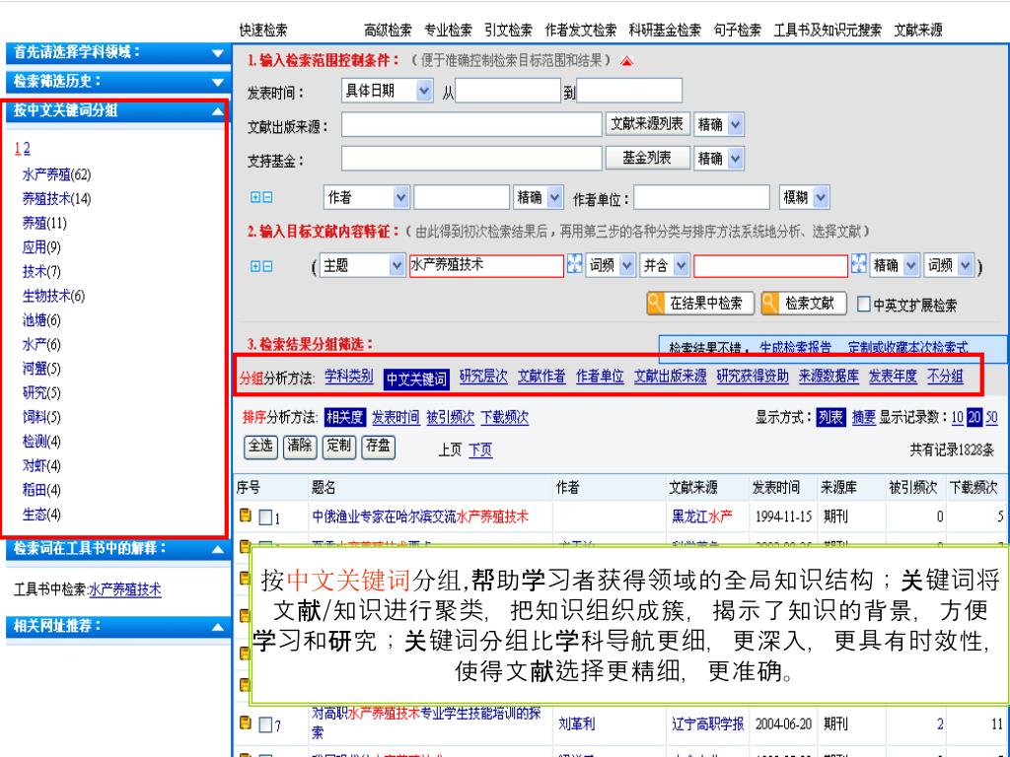The height and width of the screenshot is (757, 1010).
Task: Switch display mode to 摘要
Action: pyautogui.click(x=863, y=418)
